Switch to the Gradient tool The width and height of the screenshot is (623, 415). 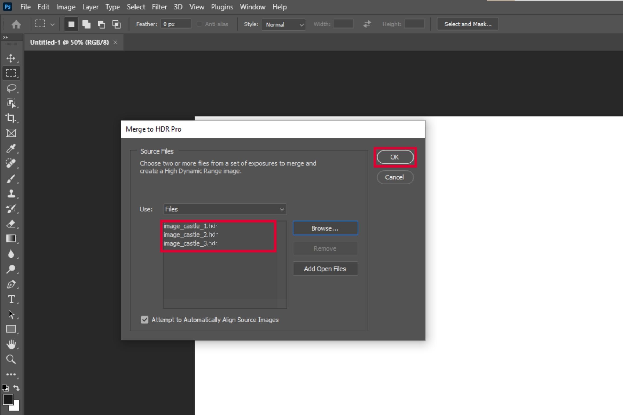tap(11, 238)
